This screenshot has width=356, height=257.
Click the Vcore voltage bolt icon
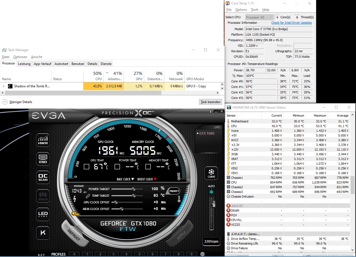point(228,131)
